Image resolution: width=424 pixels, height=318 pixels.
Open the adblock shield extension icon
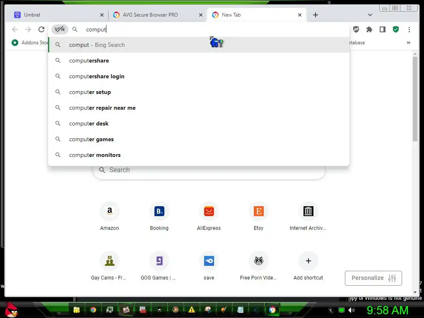pos(356,29)
